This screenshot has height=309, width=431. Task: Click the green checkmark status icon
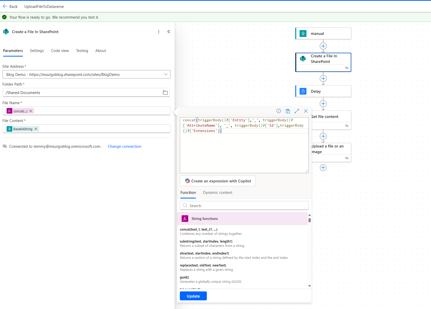pyautogui.click(x=4, y=17)
